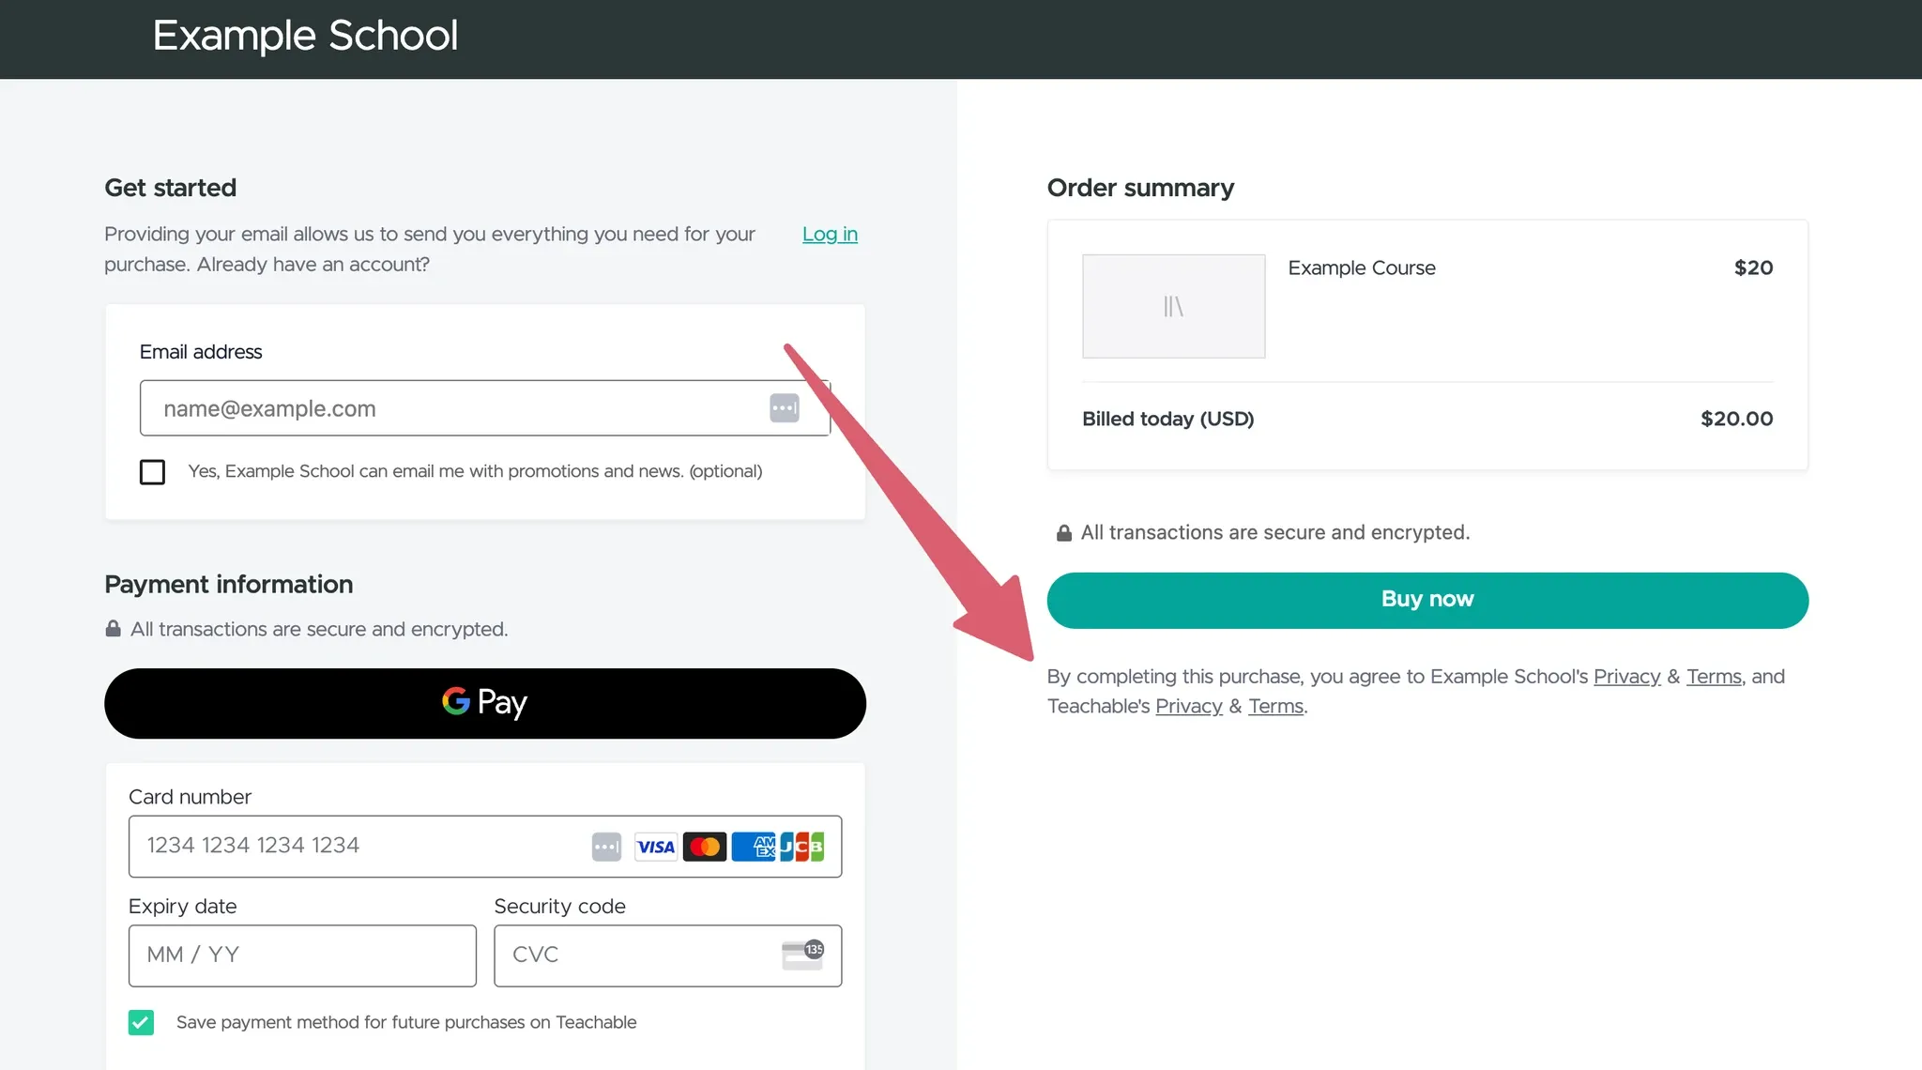Click the Log in link
The height and width of the screenshot is (1070, 1922).
(829, 235)
